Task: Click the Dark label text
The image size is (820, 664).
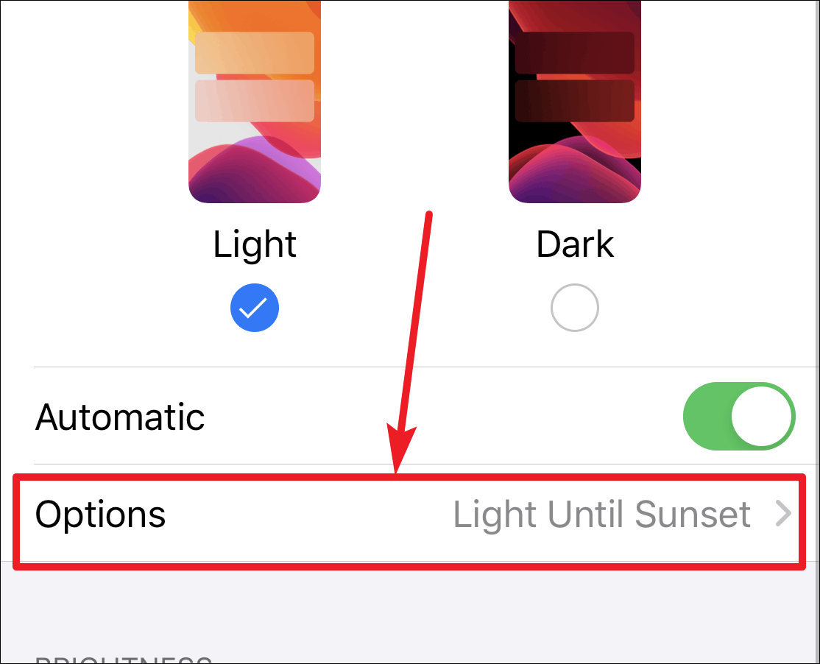Action: (575, 244)
